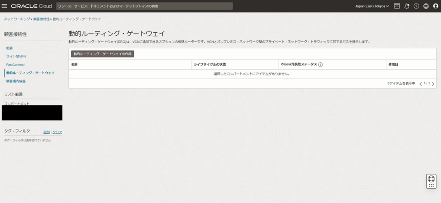Select サイト間VPN in the sidebar
Viewport: 441px width, 203px height.
coord(16,56)
